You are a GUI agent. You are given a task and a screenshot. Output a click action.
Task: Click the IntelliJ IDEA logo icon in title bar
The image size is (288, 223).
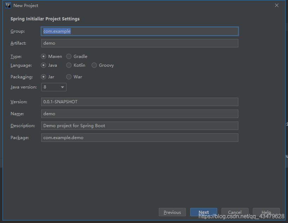[x=8, y=5]
